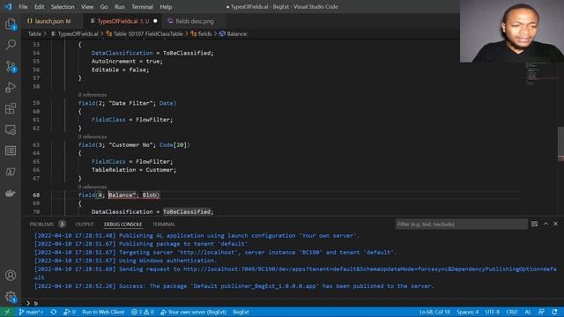Select AL language mode in status bar
564x317 pixels.
pyautogui.click(x=528, y=312)
